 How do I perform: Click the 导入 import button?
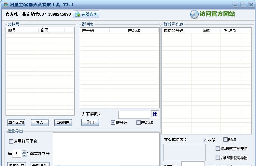40,123
